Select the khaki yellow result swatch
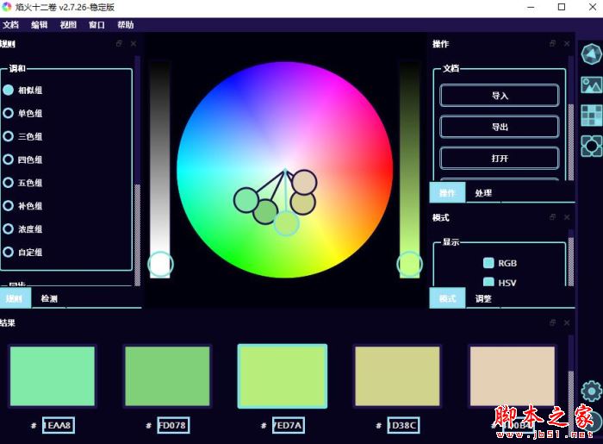Viewport: 603px width, 444px height. click(397, 376)
